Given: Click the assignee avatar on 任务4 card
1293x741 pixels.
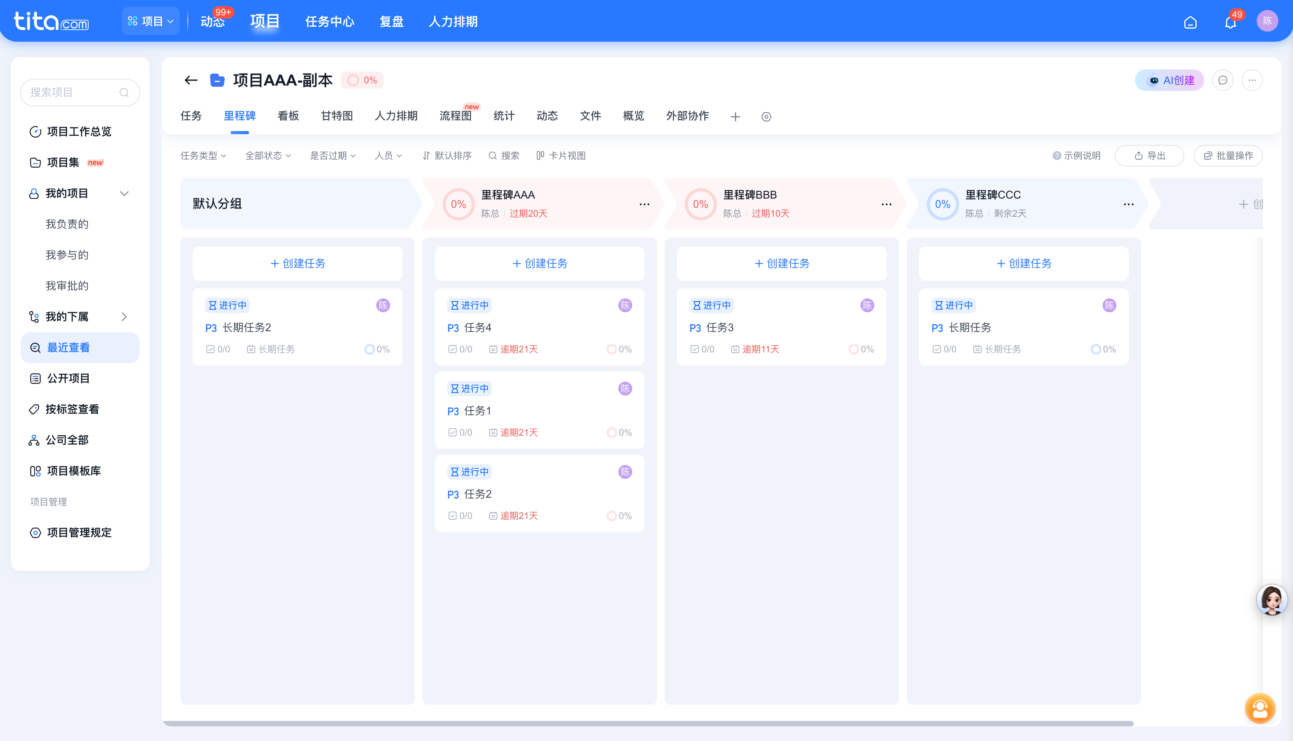Looking at the screenshot, I should click(x=625, y=305).
